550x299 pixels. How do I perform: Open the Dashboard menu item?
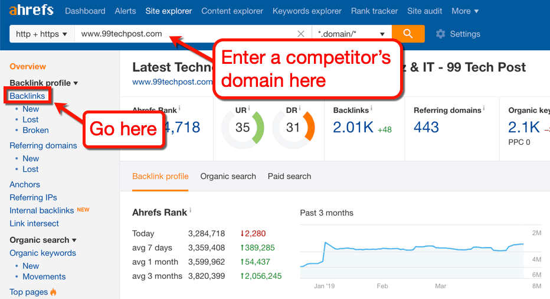[85, 11]
